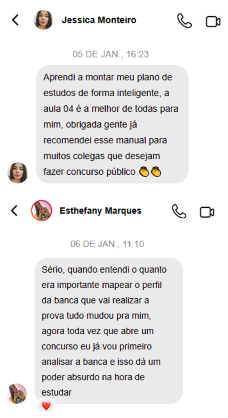This screenshot has height=418, width=228.
Task: Click the 05 DE JAN., 16:23 timestamp
Action: coord(111,54)
